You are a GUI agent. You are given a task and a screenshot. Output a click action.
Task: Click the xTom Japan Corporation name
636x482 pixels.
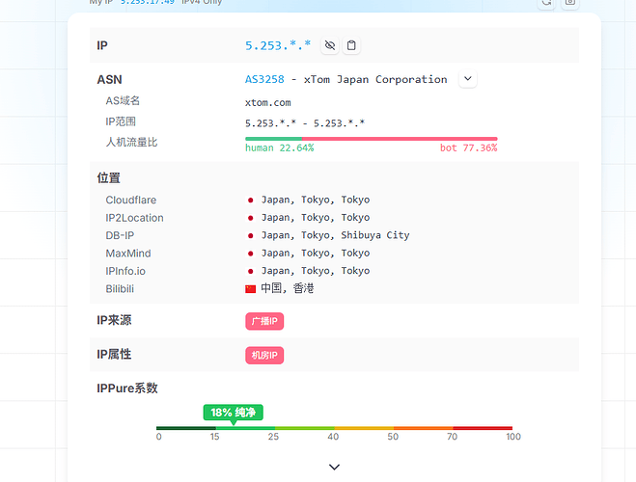point(375,79)
